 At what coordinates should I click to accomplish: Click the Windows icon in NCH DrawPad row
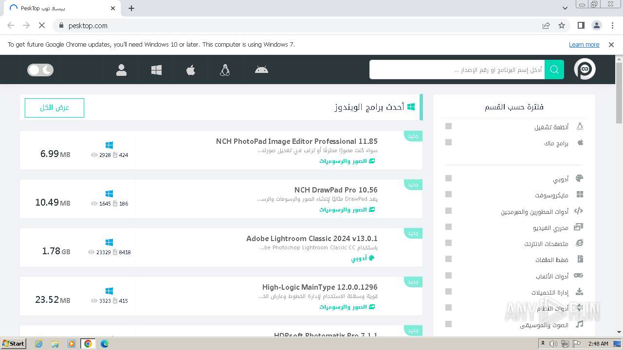pyautogui.click(x=109, y=194)
